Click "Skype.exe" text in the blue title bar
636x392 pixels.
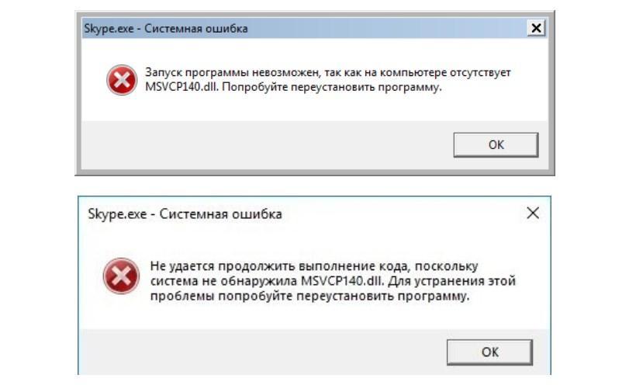click(109, 29)
